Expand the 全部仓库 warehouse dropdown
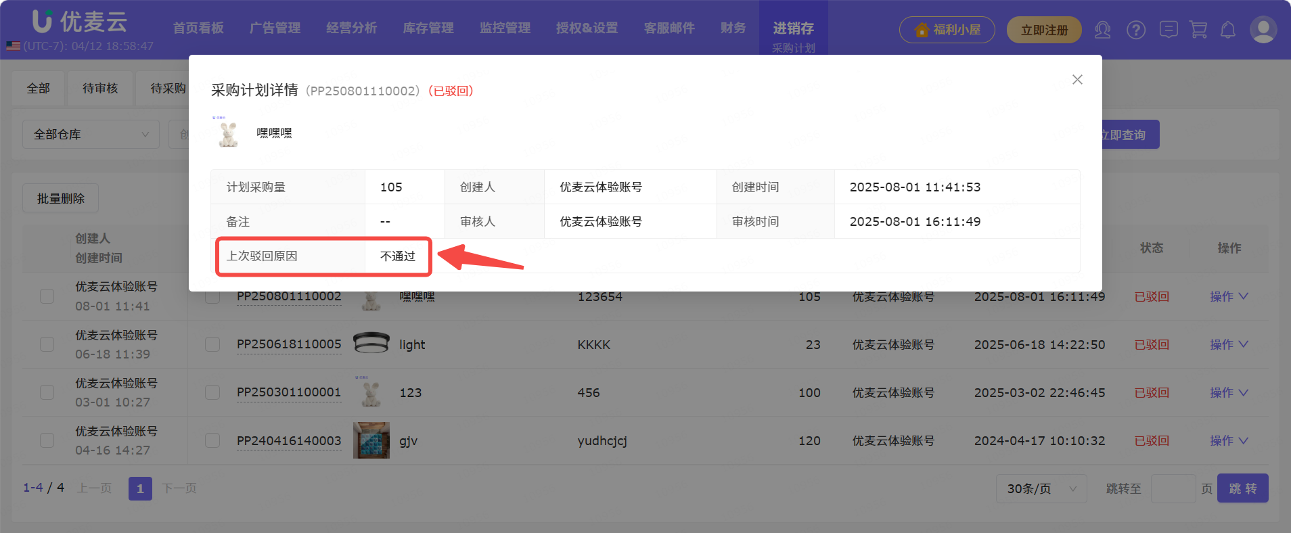Image resolution: width=1291 pixels, height=533 pixels. coord(91,135)
